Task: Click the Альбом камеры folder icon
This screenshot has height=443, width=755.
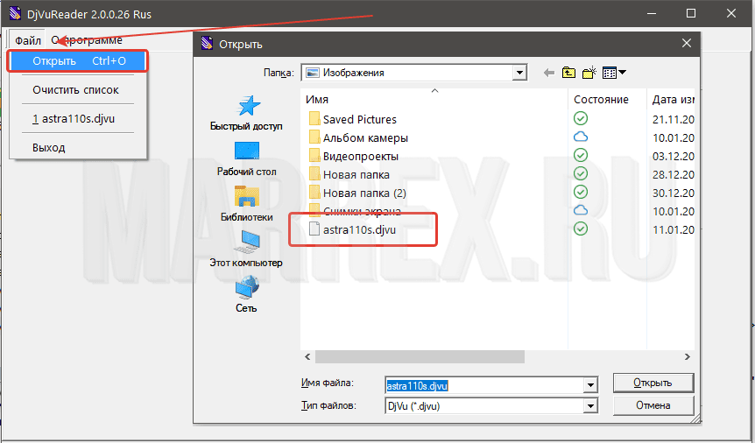Action: (314, 137)
